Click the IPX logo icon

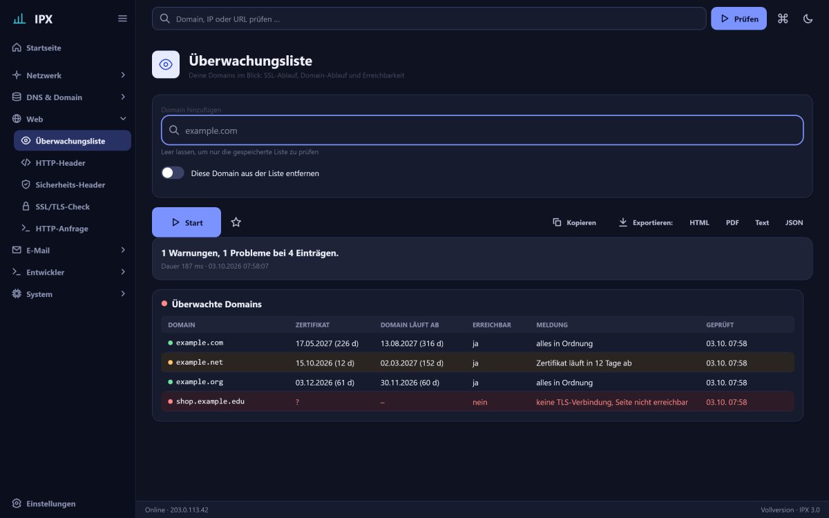[x=19, y=19]
